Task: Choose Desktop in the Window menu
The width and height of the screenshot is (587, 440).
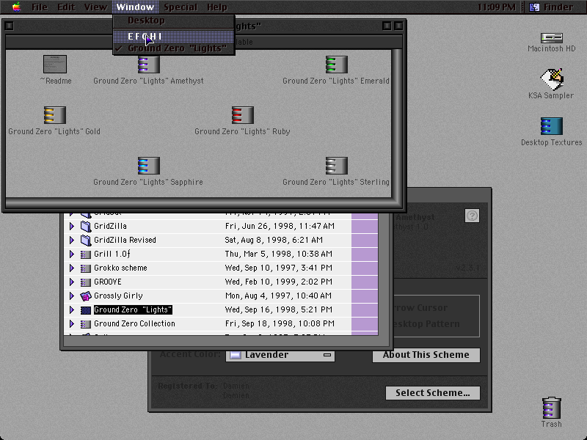Action: (x=174, y=21)
